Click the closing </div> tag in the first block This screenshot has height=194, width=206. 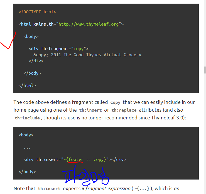pyautogui.click(x=36, y=61)
